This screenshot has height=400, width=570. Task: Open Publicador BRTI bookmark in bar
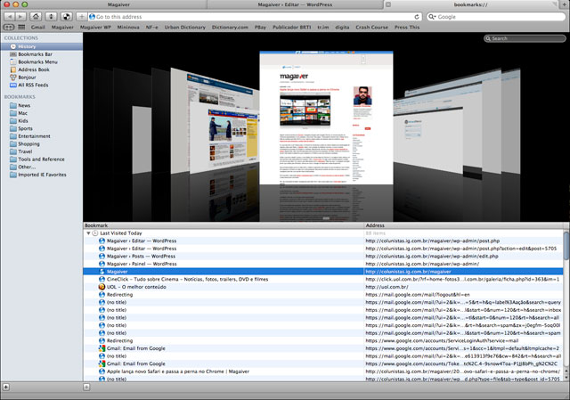pos(292,28)
